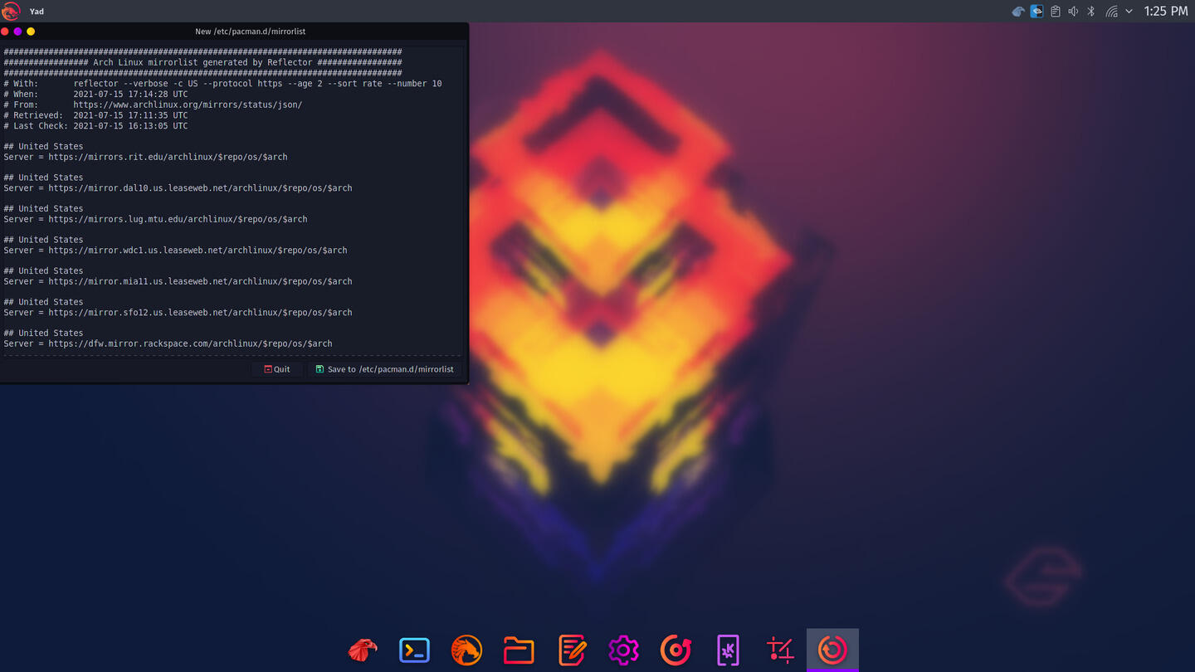Click the purple window dot
This screenshot has width=1195, height=672.
(17, 32)
